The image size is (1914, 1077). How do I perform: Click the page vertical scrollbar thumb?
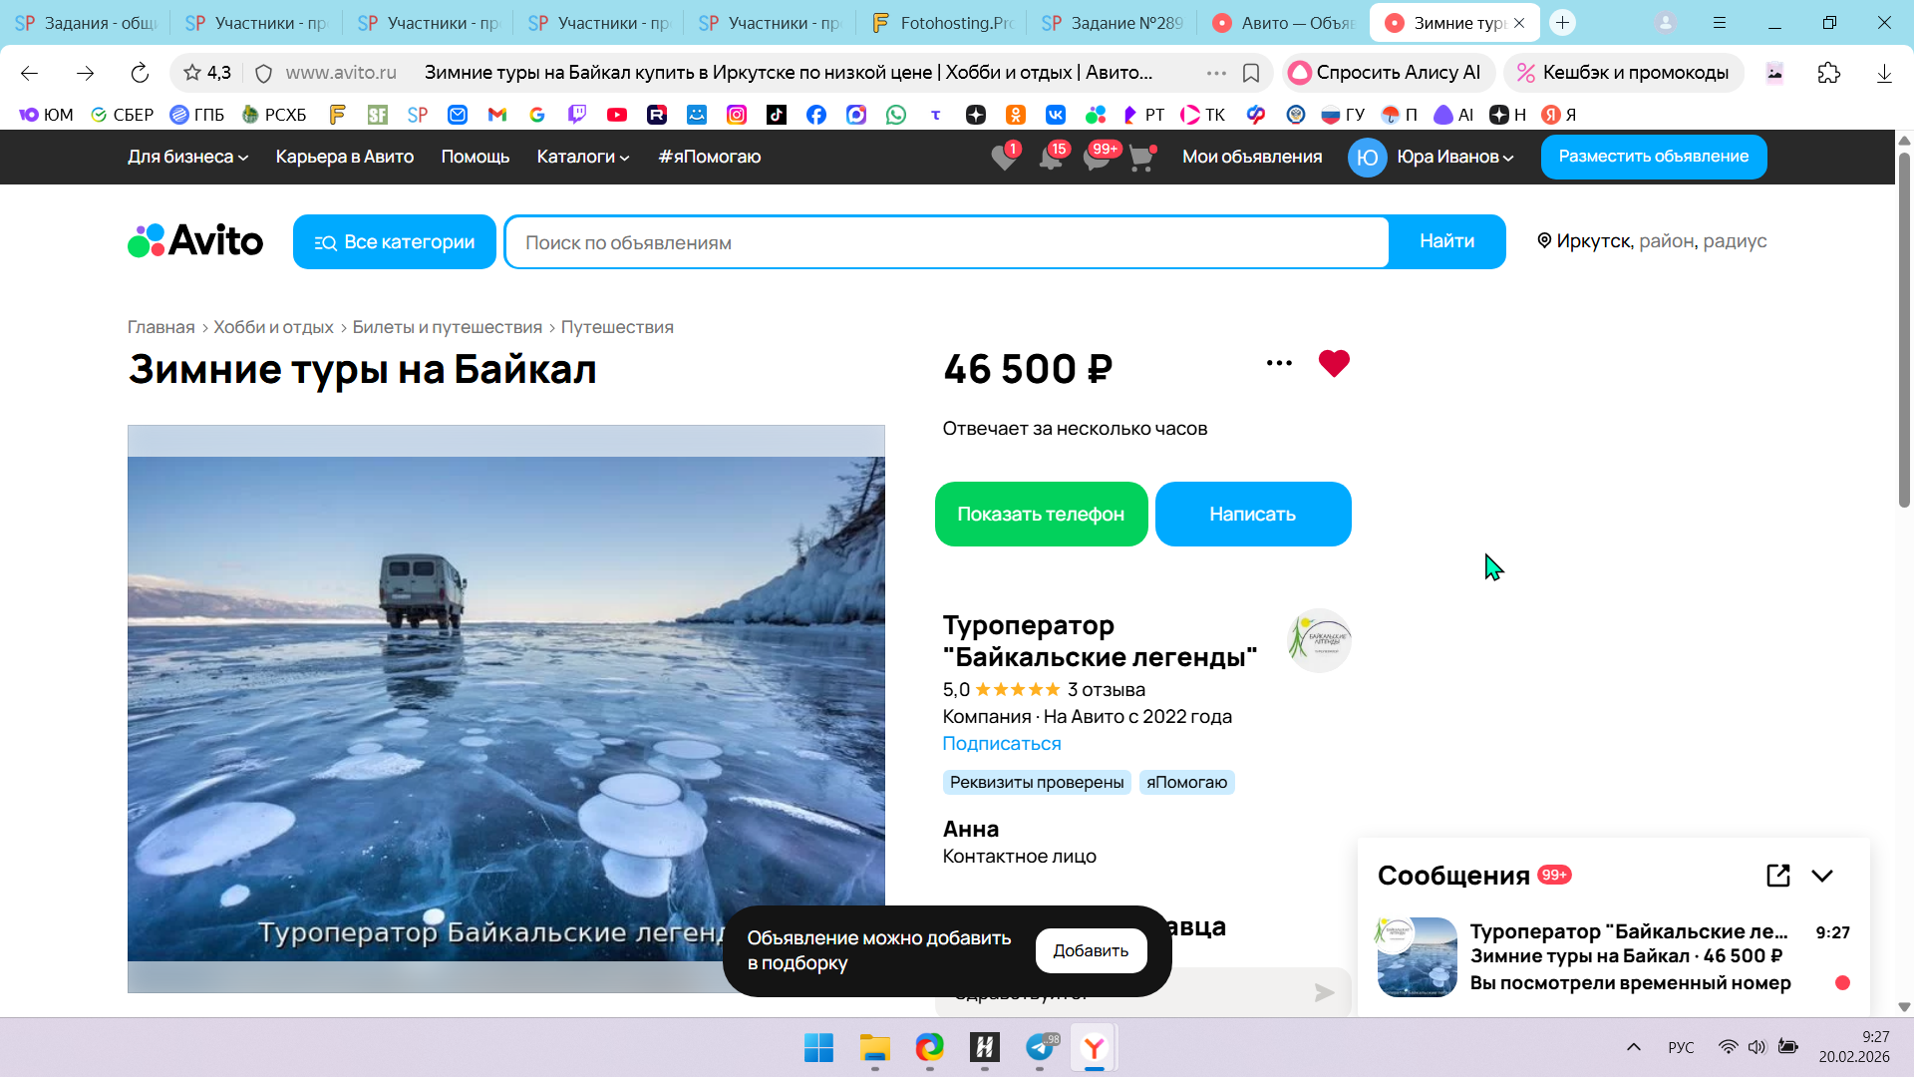(x=1904, y=329)
